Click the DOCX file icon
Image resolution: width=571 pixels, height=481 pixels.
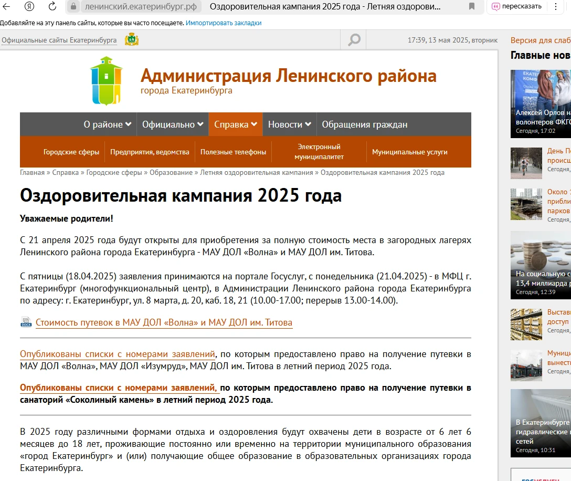click(x=26, y=322)
